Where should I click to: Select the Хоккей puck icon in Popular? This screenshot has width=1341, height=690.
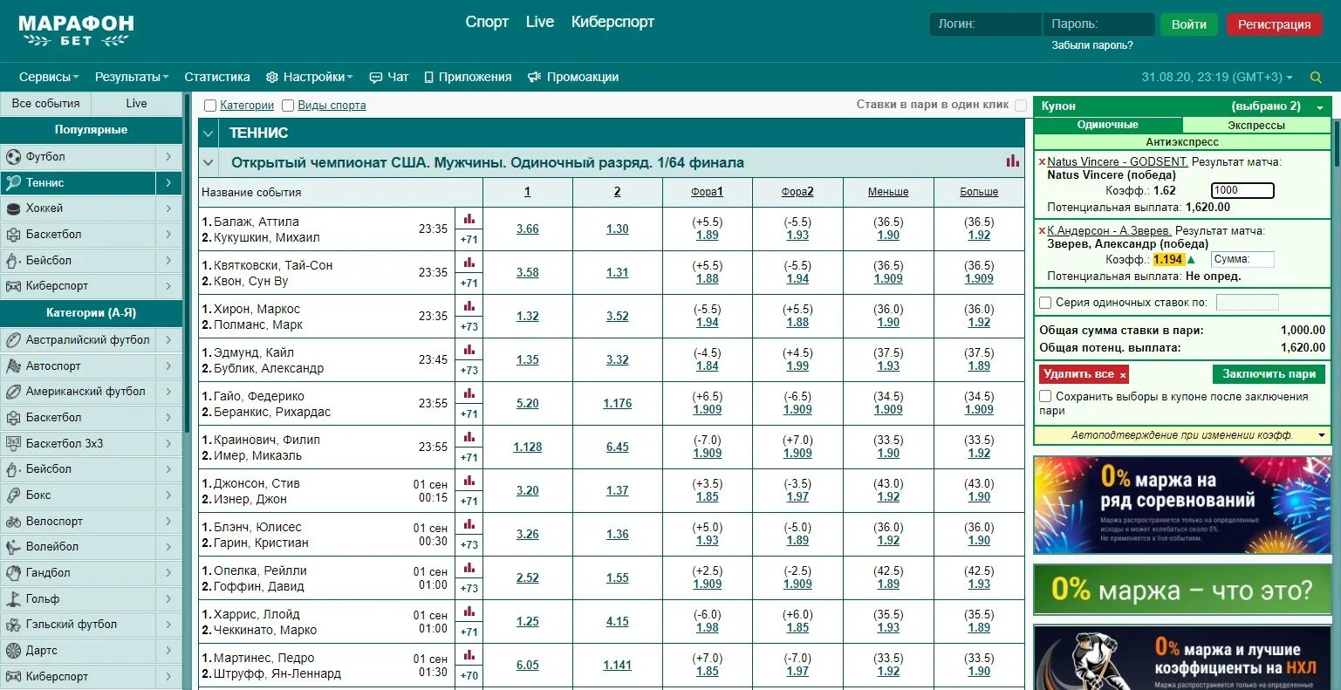13,208
